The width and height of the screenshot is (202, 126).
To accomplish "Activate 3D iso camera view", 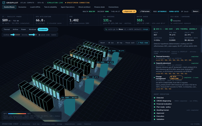I will pyautogui.click(x=111, y=43).
